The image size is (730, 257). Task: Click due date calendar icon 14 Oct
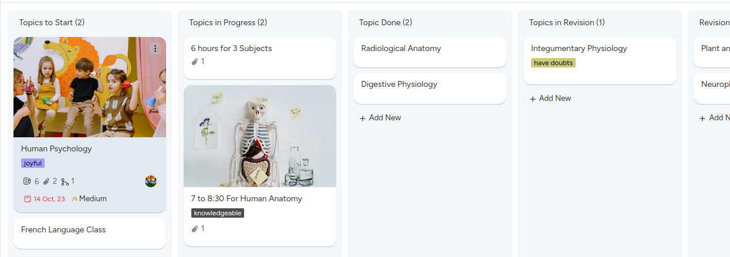tap(27, 199)
